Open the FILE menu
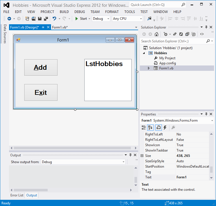This screenshot has width=216, height=206. pyautogui.click(x=6, y=12)
